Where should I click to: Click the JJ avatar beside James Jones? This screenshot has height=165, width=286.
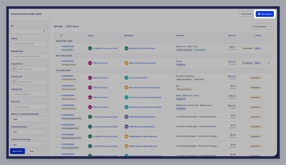pyautogui.click(x=126, y=78)
